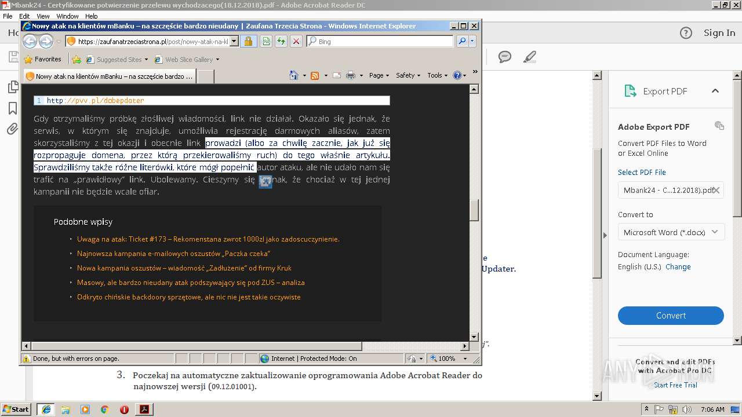Open the Tools menu dropdown in IE

(x=438, y=75)
